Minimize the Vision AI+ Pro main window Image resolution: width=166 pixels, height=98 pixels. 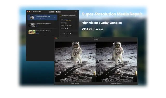coord(29,12)
